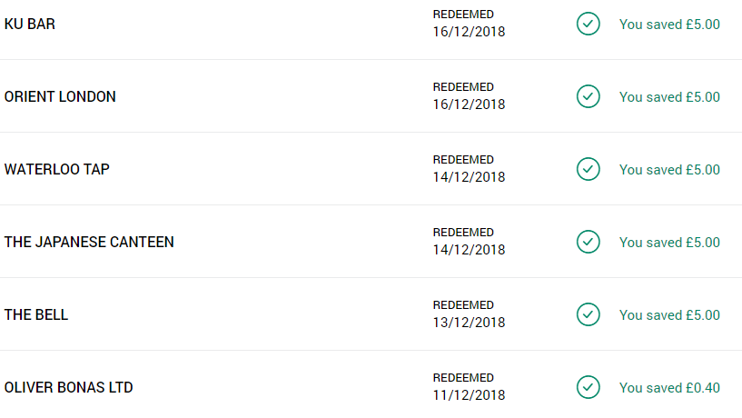Click the WATERLOO TAP checkmark icon

589,169
